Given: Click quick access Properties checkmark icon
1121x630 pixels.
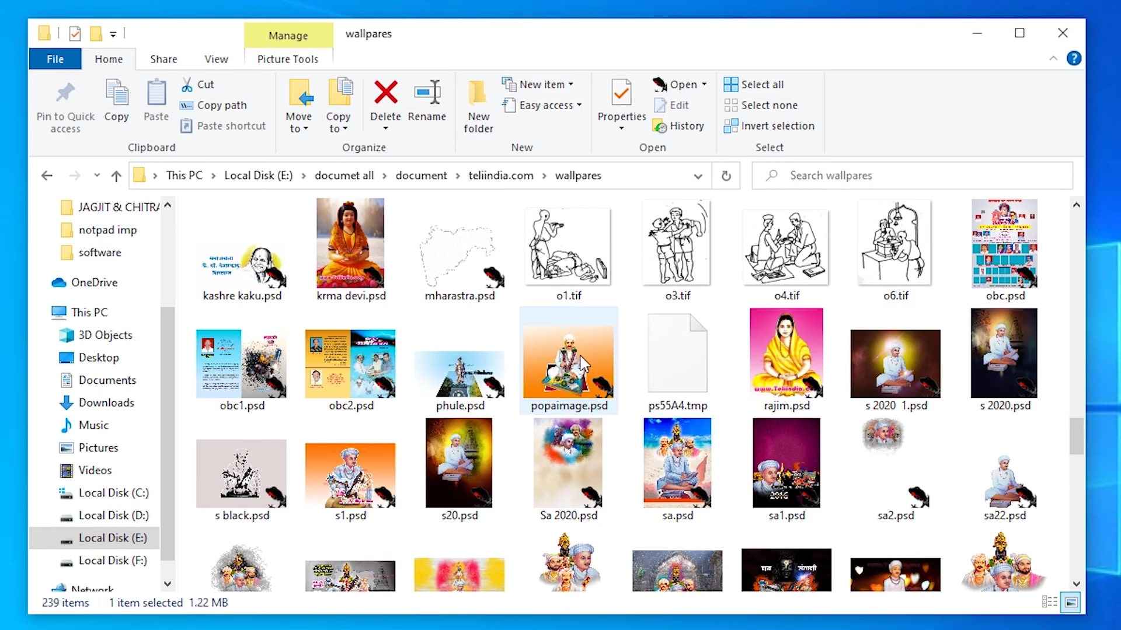Looking at the screenshot, I should click(75, 34).
